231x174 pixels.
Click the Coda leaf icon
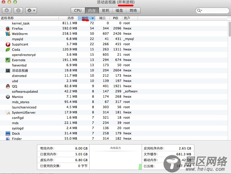coord(8,50)
